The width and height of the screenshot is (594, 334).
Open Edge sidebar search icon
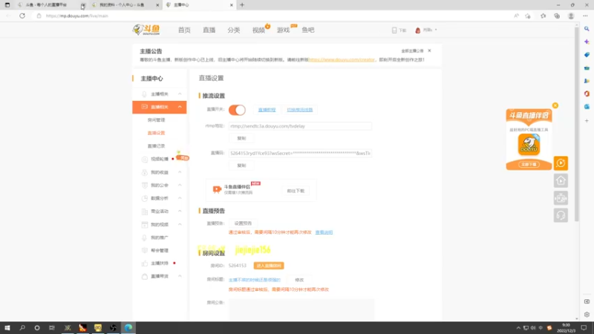587,29
